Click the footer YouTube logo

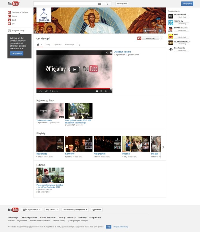(x=13, y=210)
